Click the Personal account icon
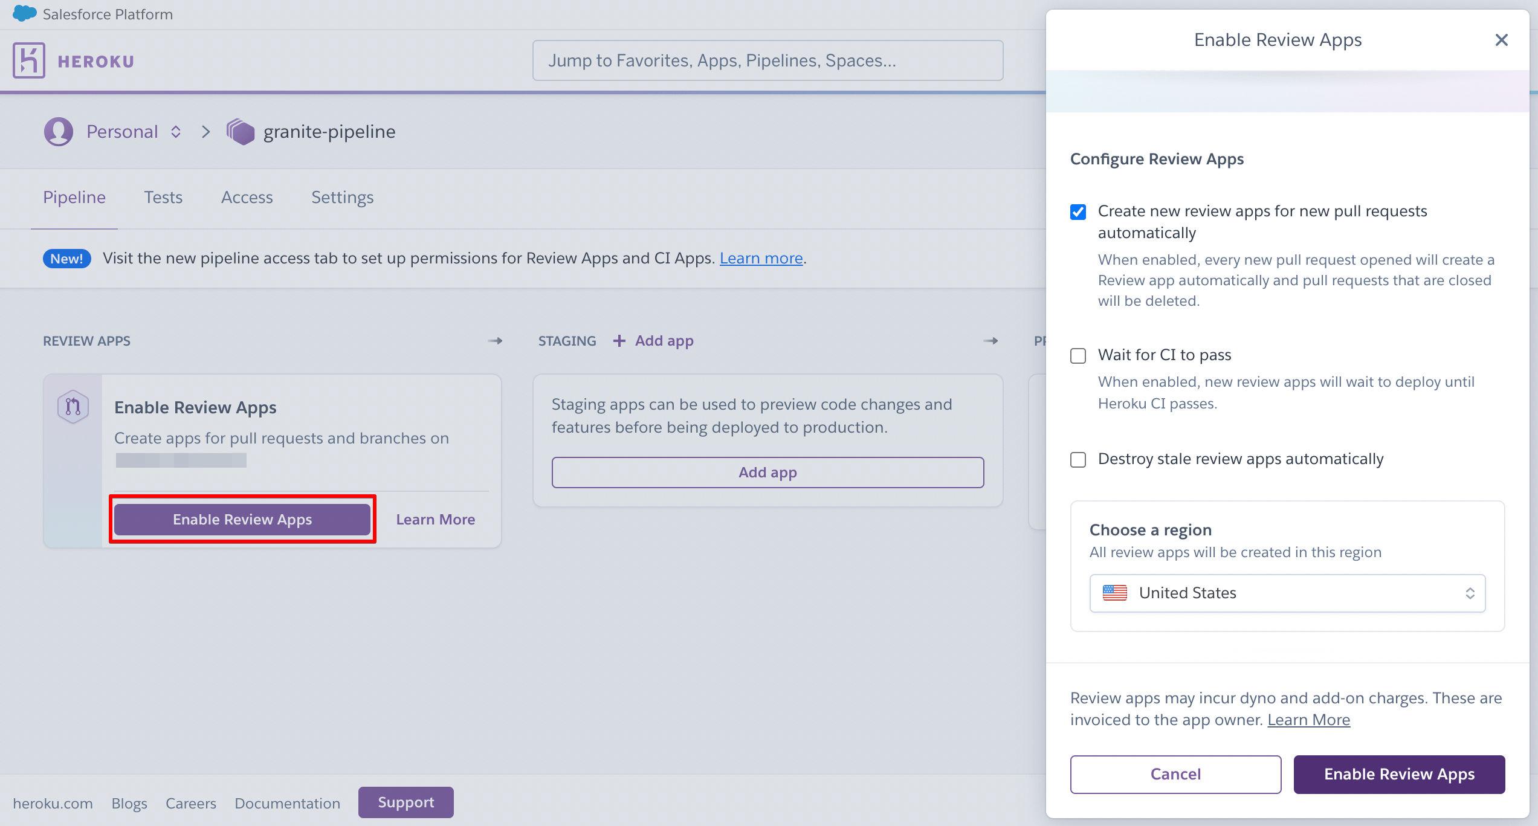This screenshot has width=1538, height=826. click(x=58, y=131)
